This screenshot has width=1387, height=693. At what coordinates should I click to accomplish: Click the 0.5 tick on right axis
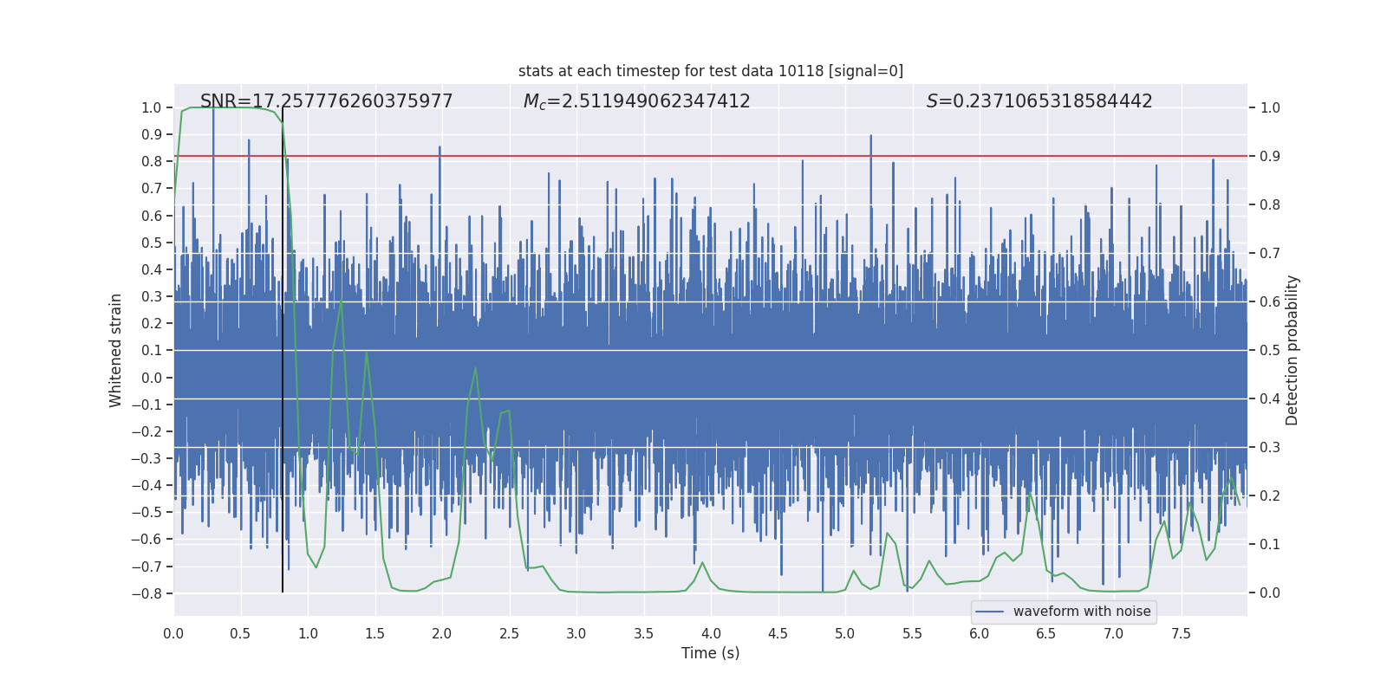(1270, 350)
